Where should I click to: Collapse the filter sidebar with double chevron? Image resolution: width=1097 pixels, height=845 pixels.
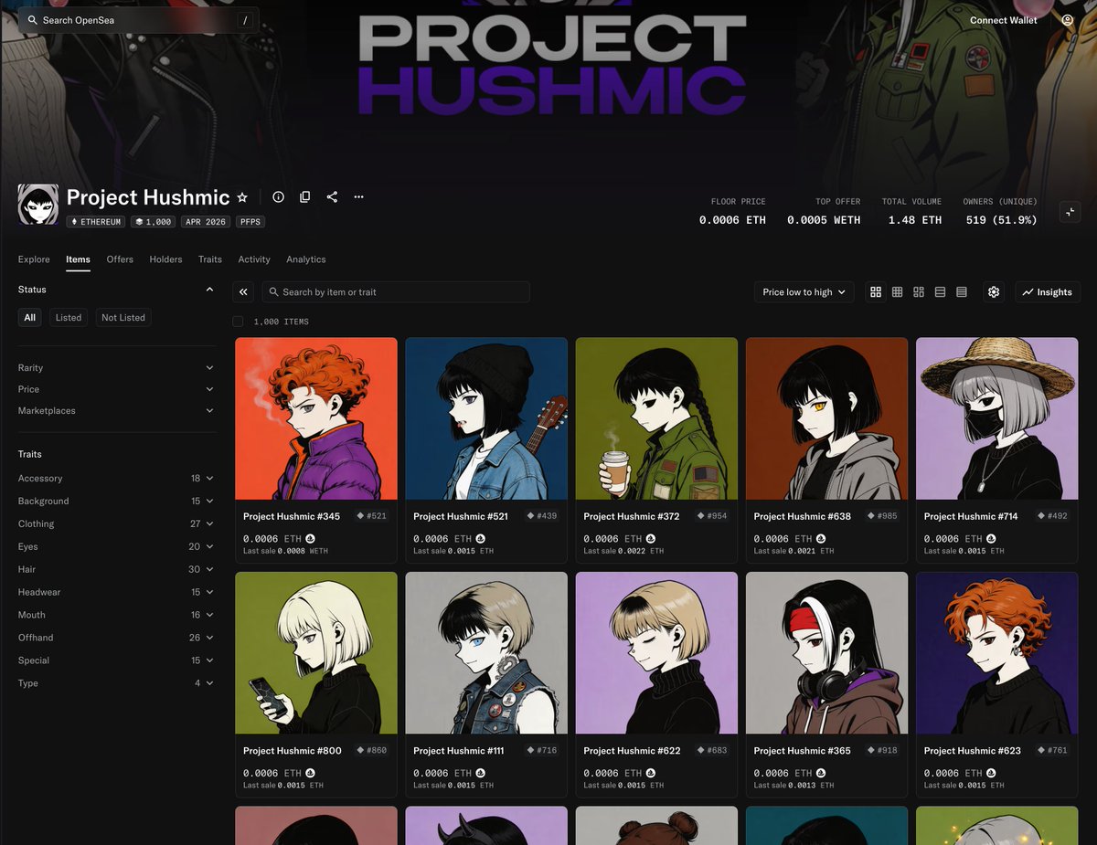tap(244, 292)
